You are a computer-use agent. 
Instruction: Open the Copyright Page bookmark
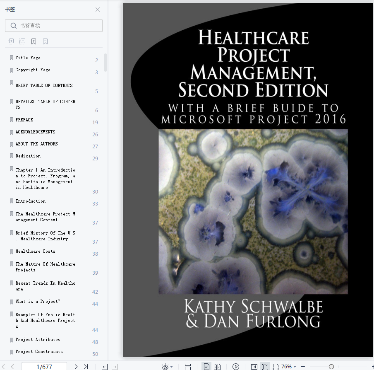[x=33, y=70]
